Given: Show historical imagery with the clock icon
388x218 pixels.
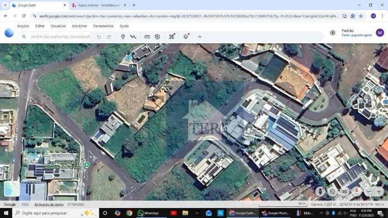Looking at the screenshot, I should pyautogui.click(x=157, y=37).
